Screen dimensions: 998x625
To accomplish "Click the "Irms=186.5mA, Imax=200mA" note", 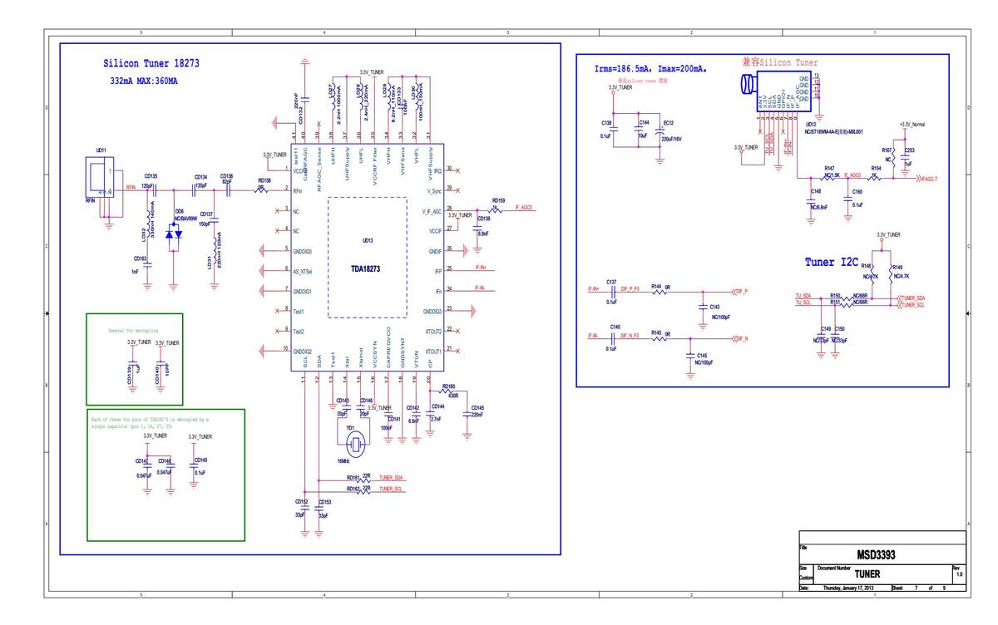I will [650, 68].
